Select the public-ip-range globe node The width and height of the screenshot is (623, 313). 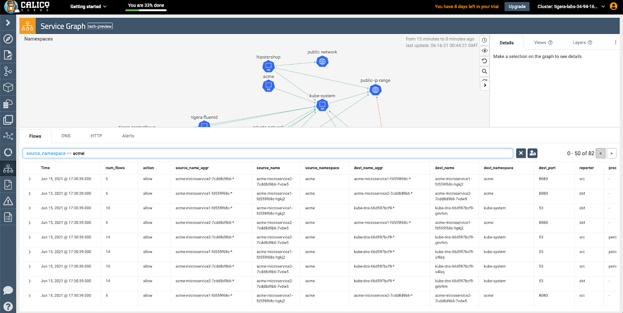[375, 90]
